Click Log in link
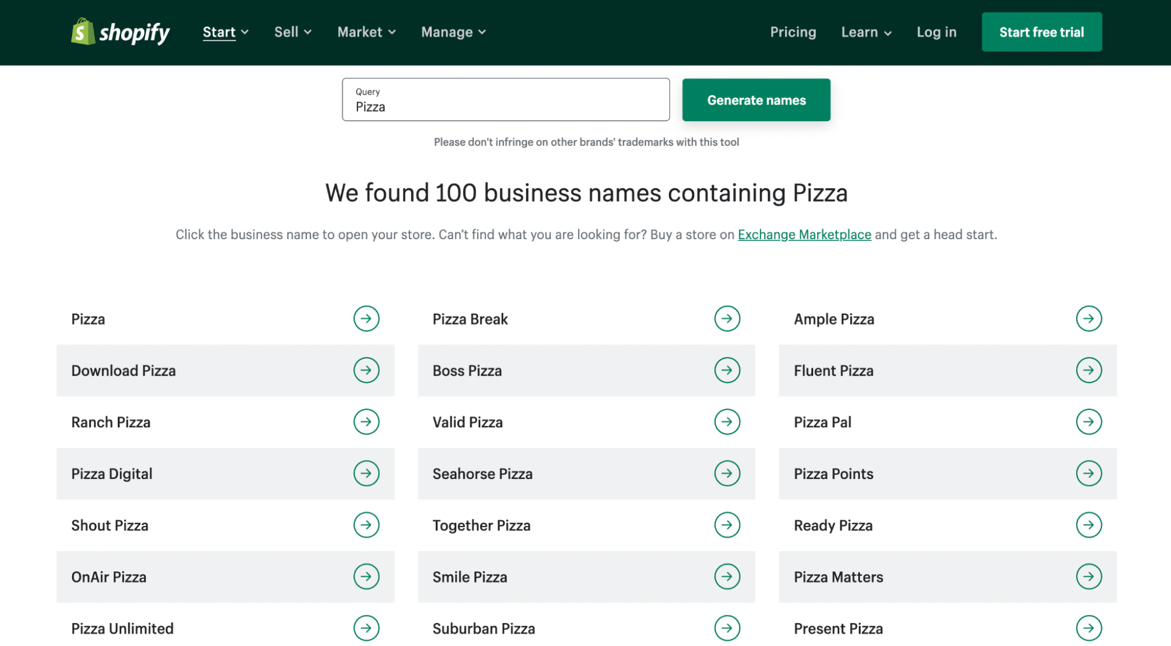 pyautogui.click(x=936, y=32)
